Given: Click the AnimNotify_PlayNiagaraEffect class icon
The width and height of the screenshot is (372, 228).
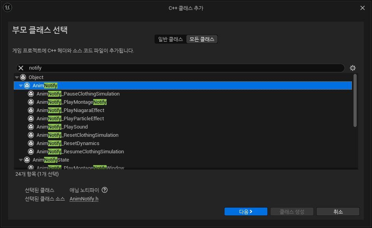Looking at the screenshot, I should [x=31, y=110].
